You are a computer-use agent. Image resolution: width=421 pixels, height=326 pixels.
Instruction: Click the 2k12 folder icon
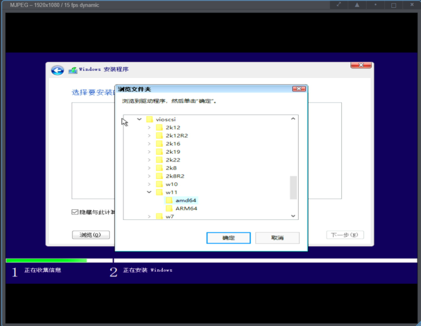[x=159, y=127]
